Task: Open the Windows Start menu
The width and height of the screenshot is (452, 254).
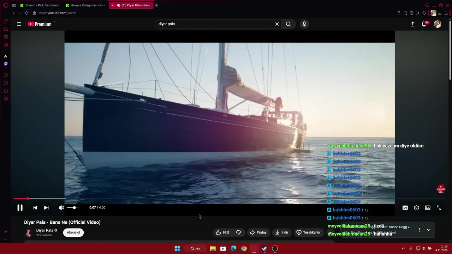Action: [x=177, y=249]
